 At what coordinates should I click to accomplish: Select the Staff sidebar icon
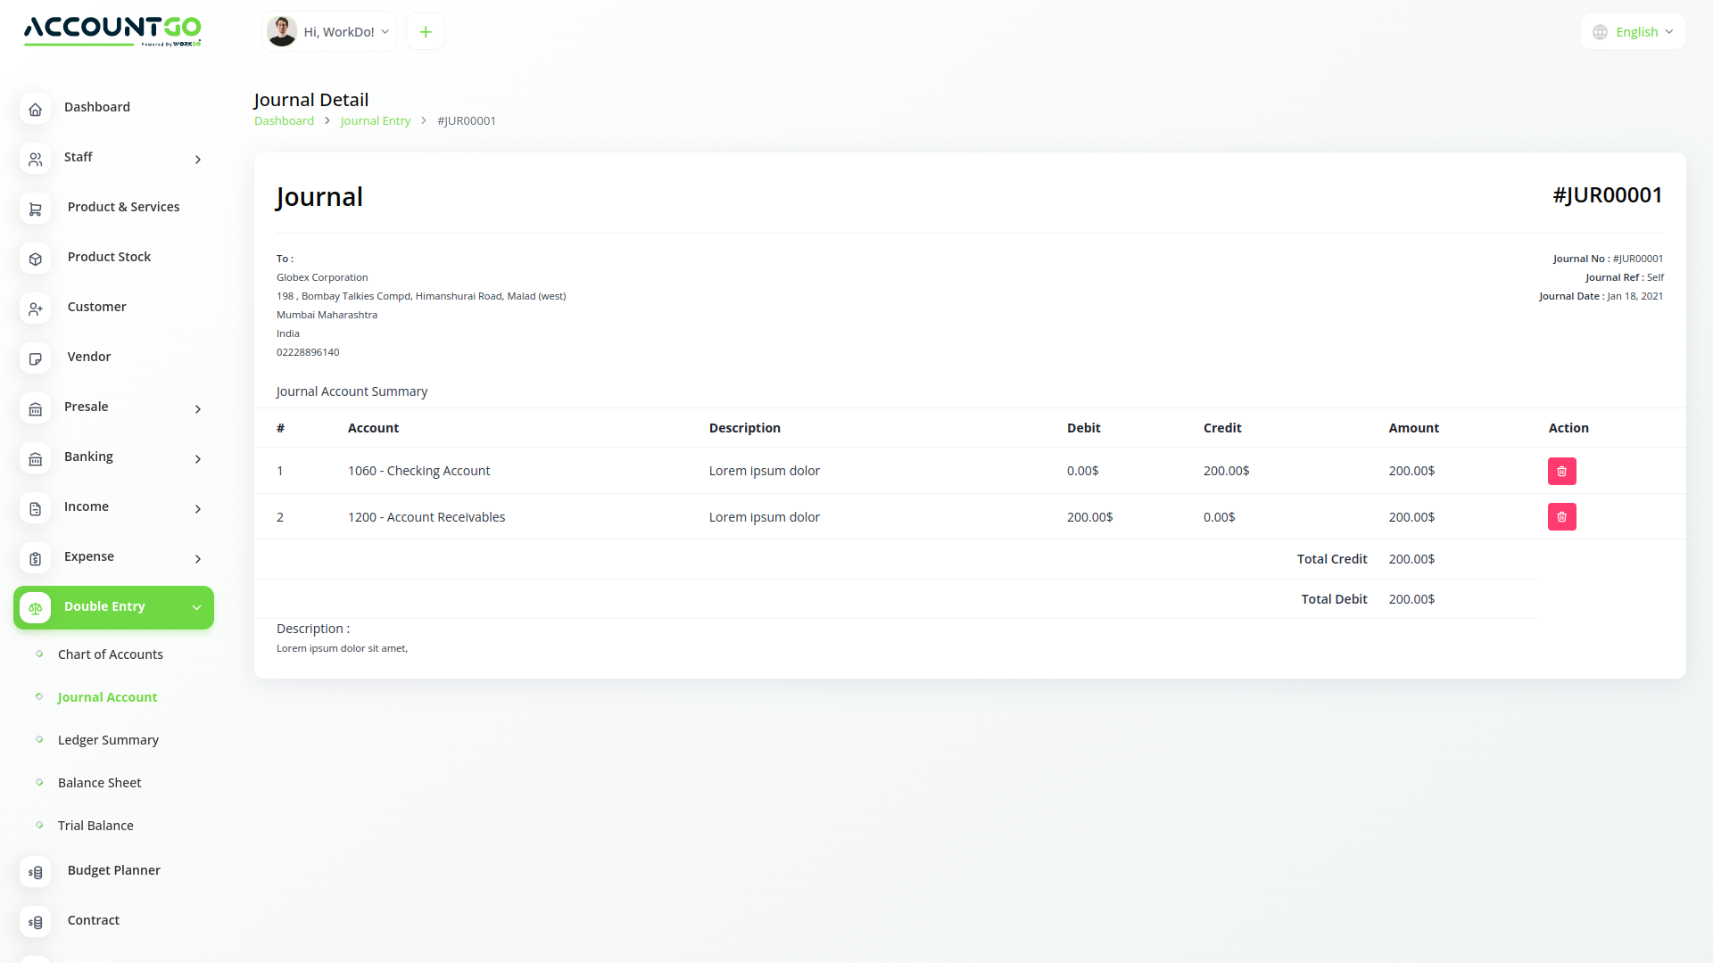coord(35,159)
